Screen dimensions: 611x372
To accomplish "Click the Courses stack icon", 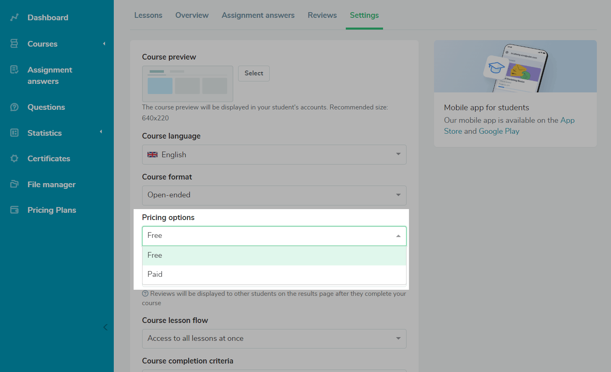I will click(14, 44).
